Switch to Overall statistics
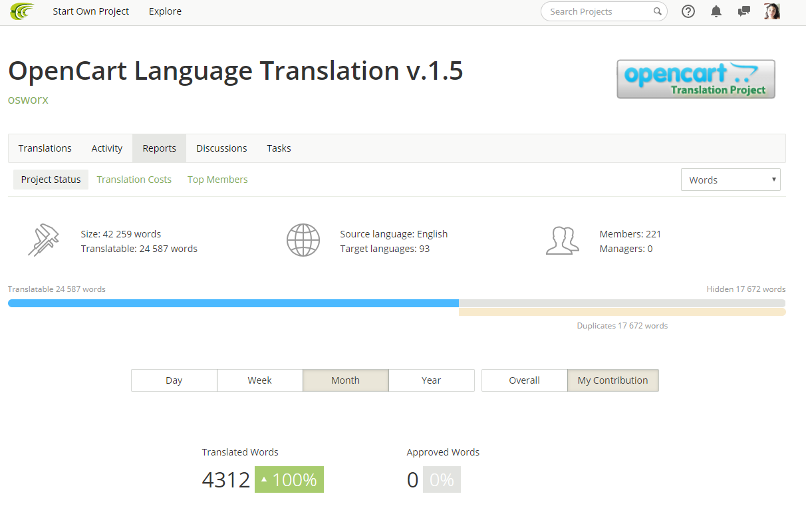Image resolution: width=806 pixels, height=532 pixels. click(525, 380)
